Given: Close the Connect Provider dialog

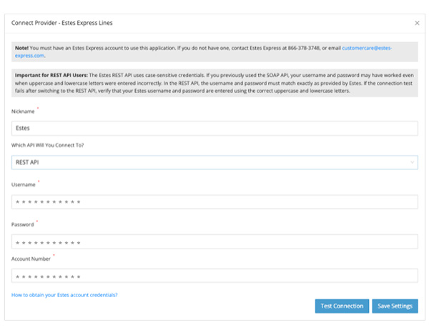Looking at the screenshot, I should pos(417,23).
